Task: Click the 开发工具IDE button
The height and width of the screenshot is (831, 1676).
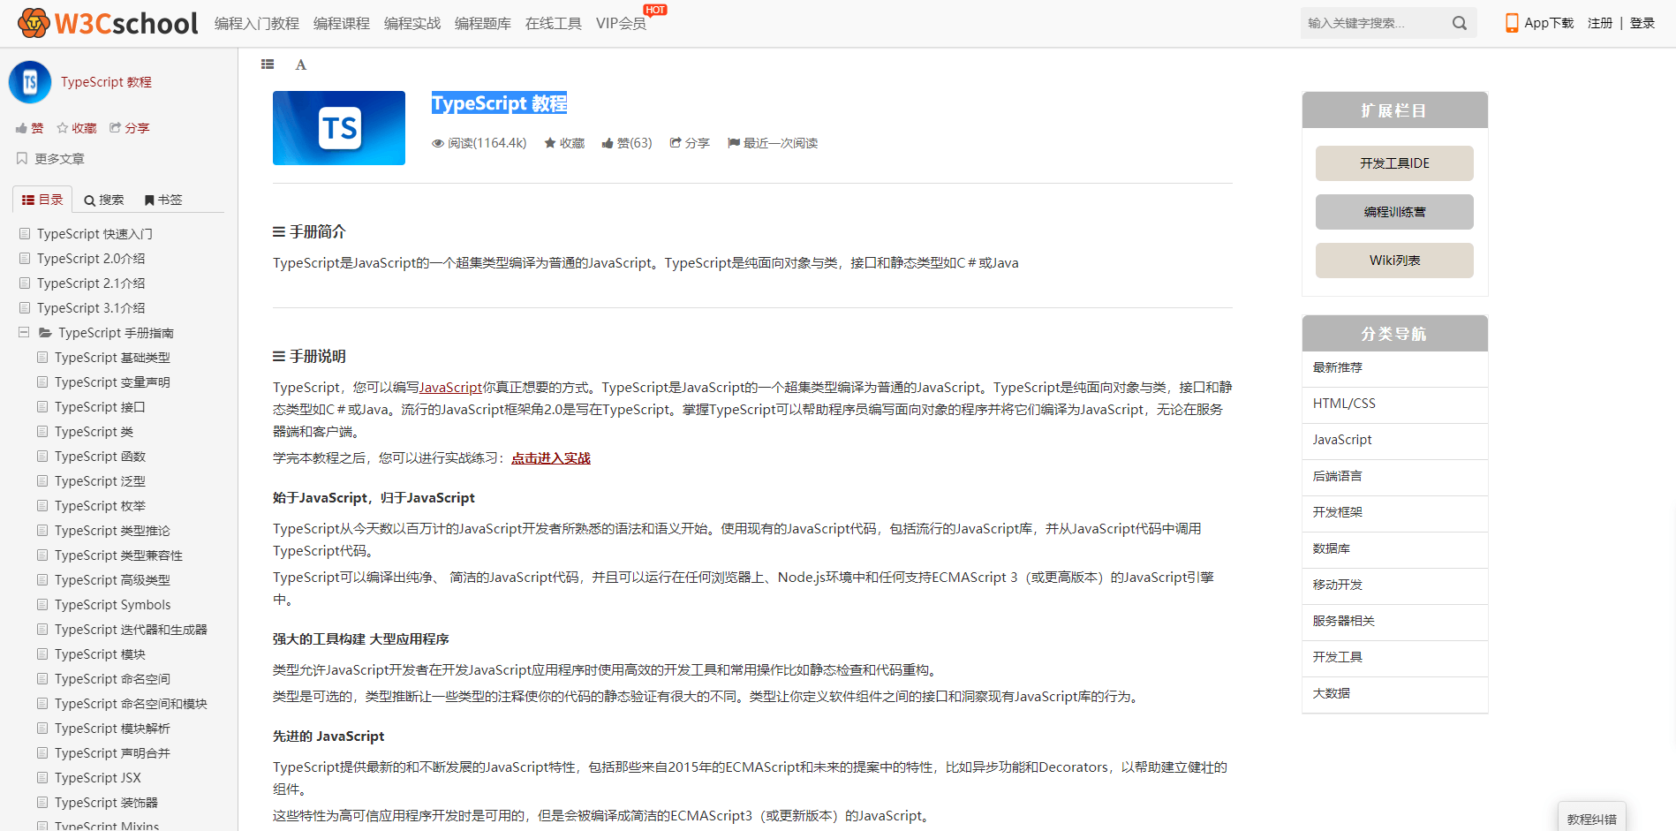Action: coord(1394,163)
